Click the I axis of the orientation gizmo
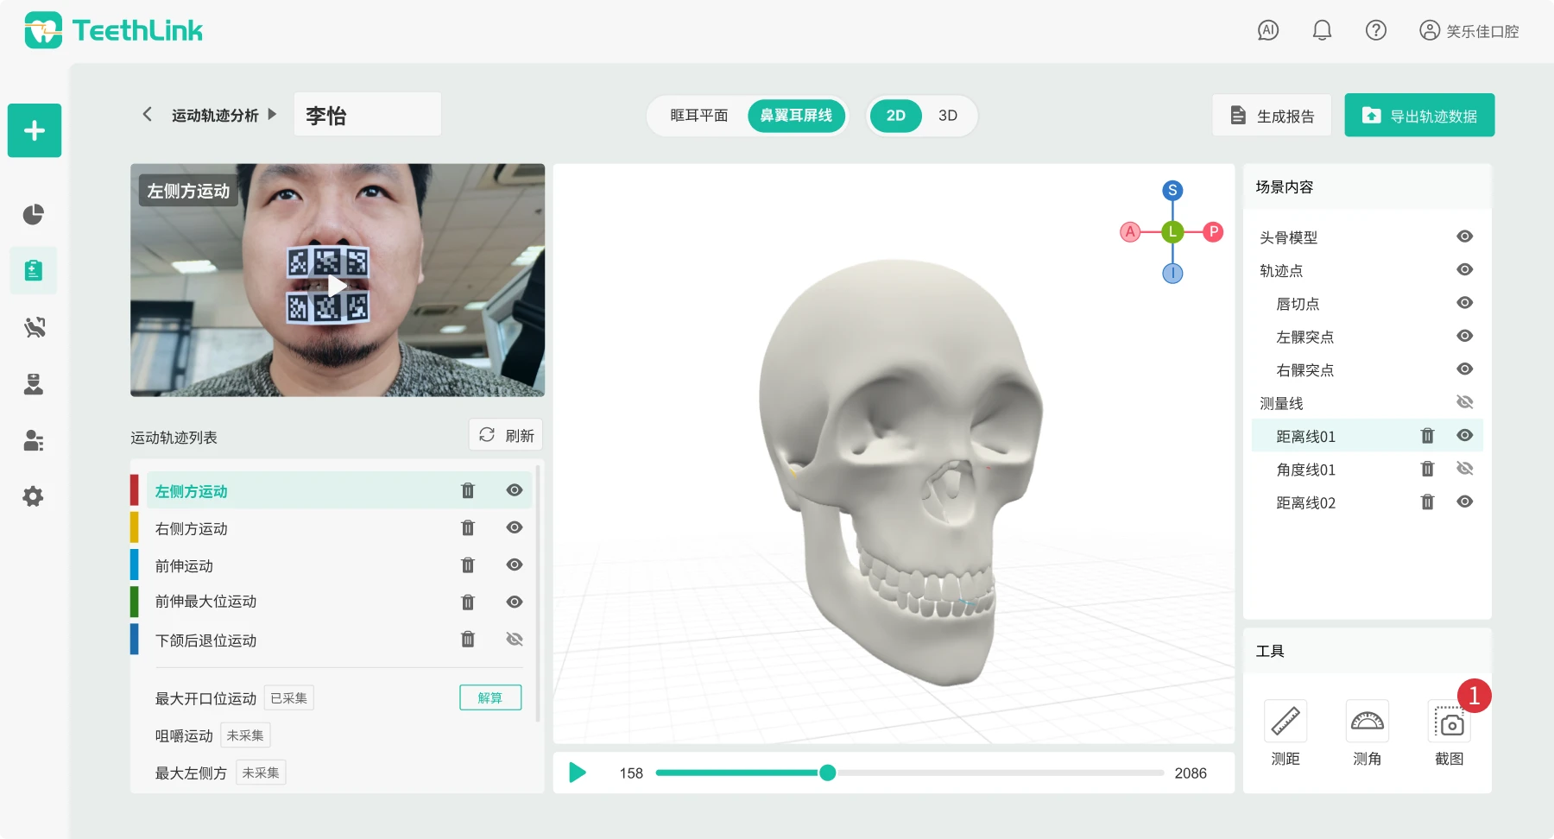The height and width of the screenshot is (839, 1554). [1172, 274]
